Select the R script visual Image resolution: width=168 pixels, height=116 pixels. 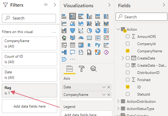89,45
